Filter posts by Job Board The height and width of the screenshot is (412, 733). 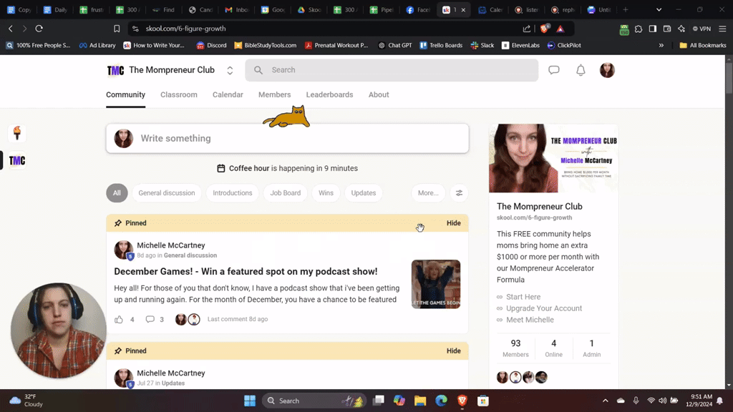click(285, 193)
